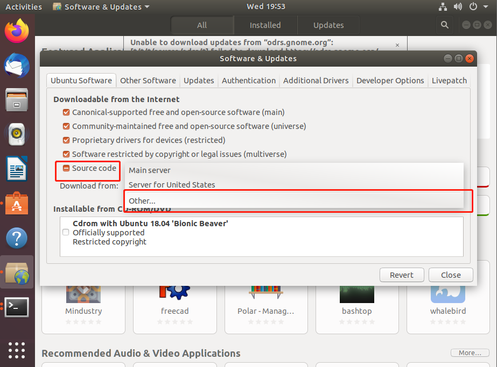The height and width of the screenshot is (367, 497).
Task: Open the system menu arrow in top bar
Action: click(486, 6)
